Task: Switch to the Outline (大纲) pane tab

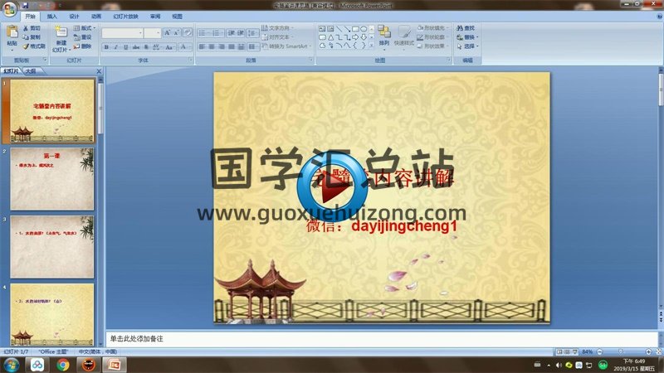Action: [31, 71]
